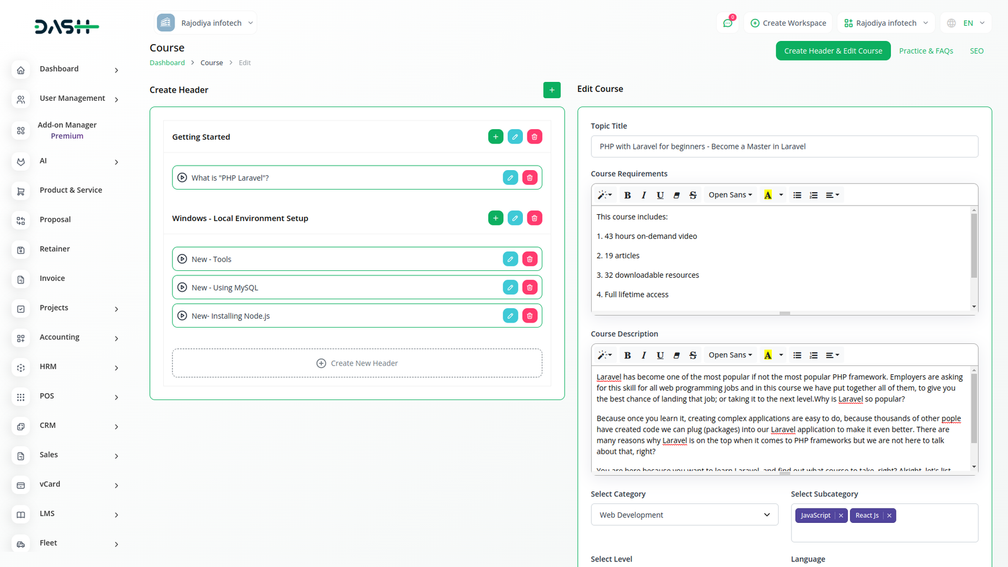Toggle bold in Course Requirements editor

coord(627,195)
